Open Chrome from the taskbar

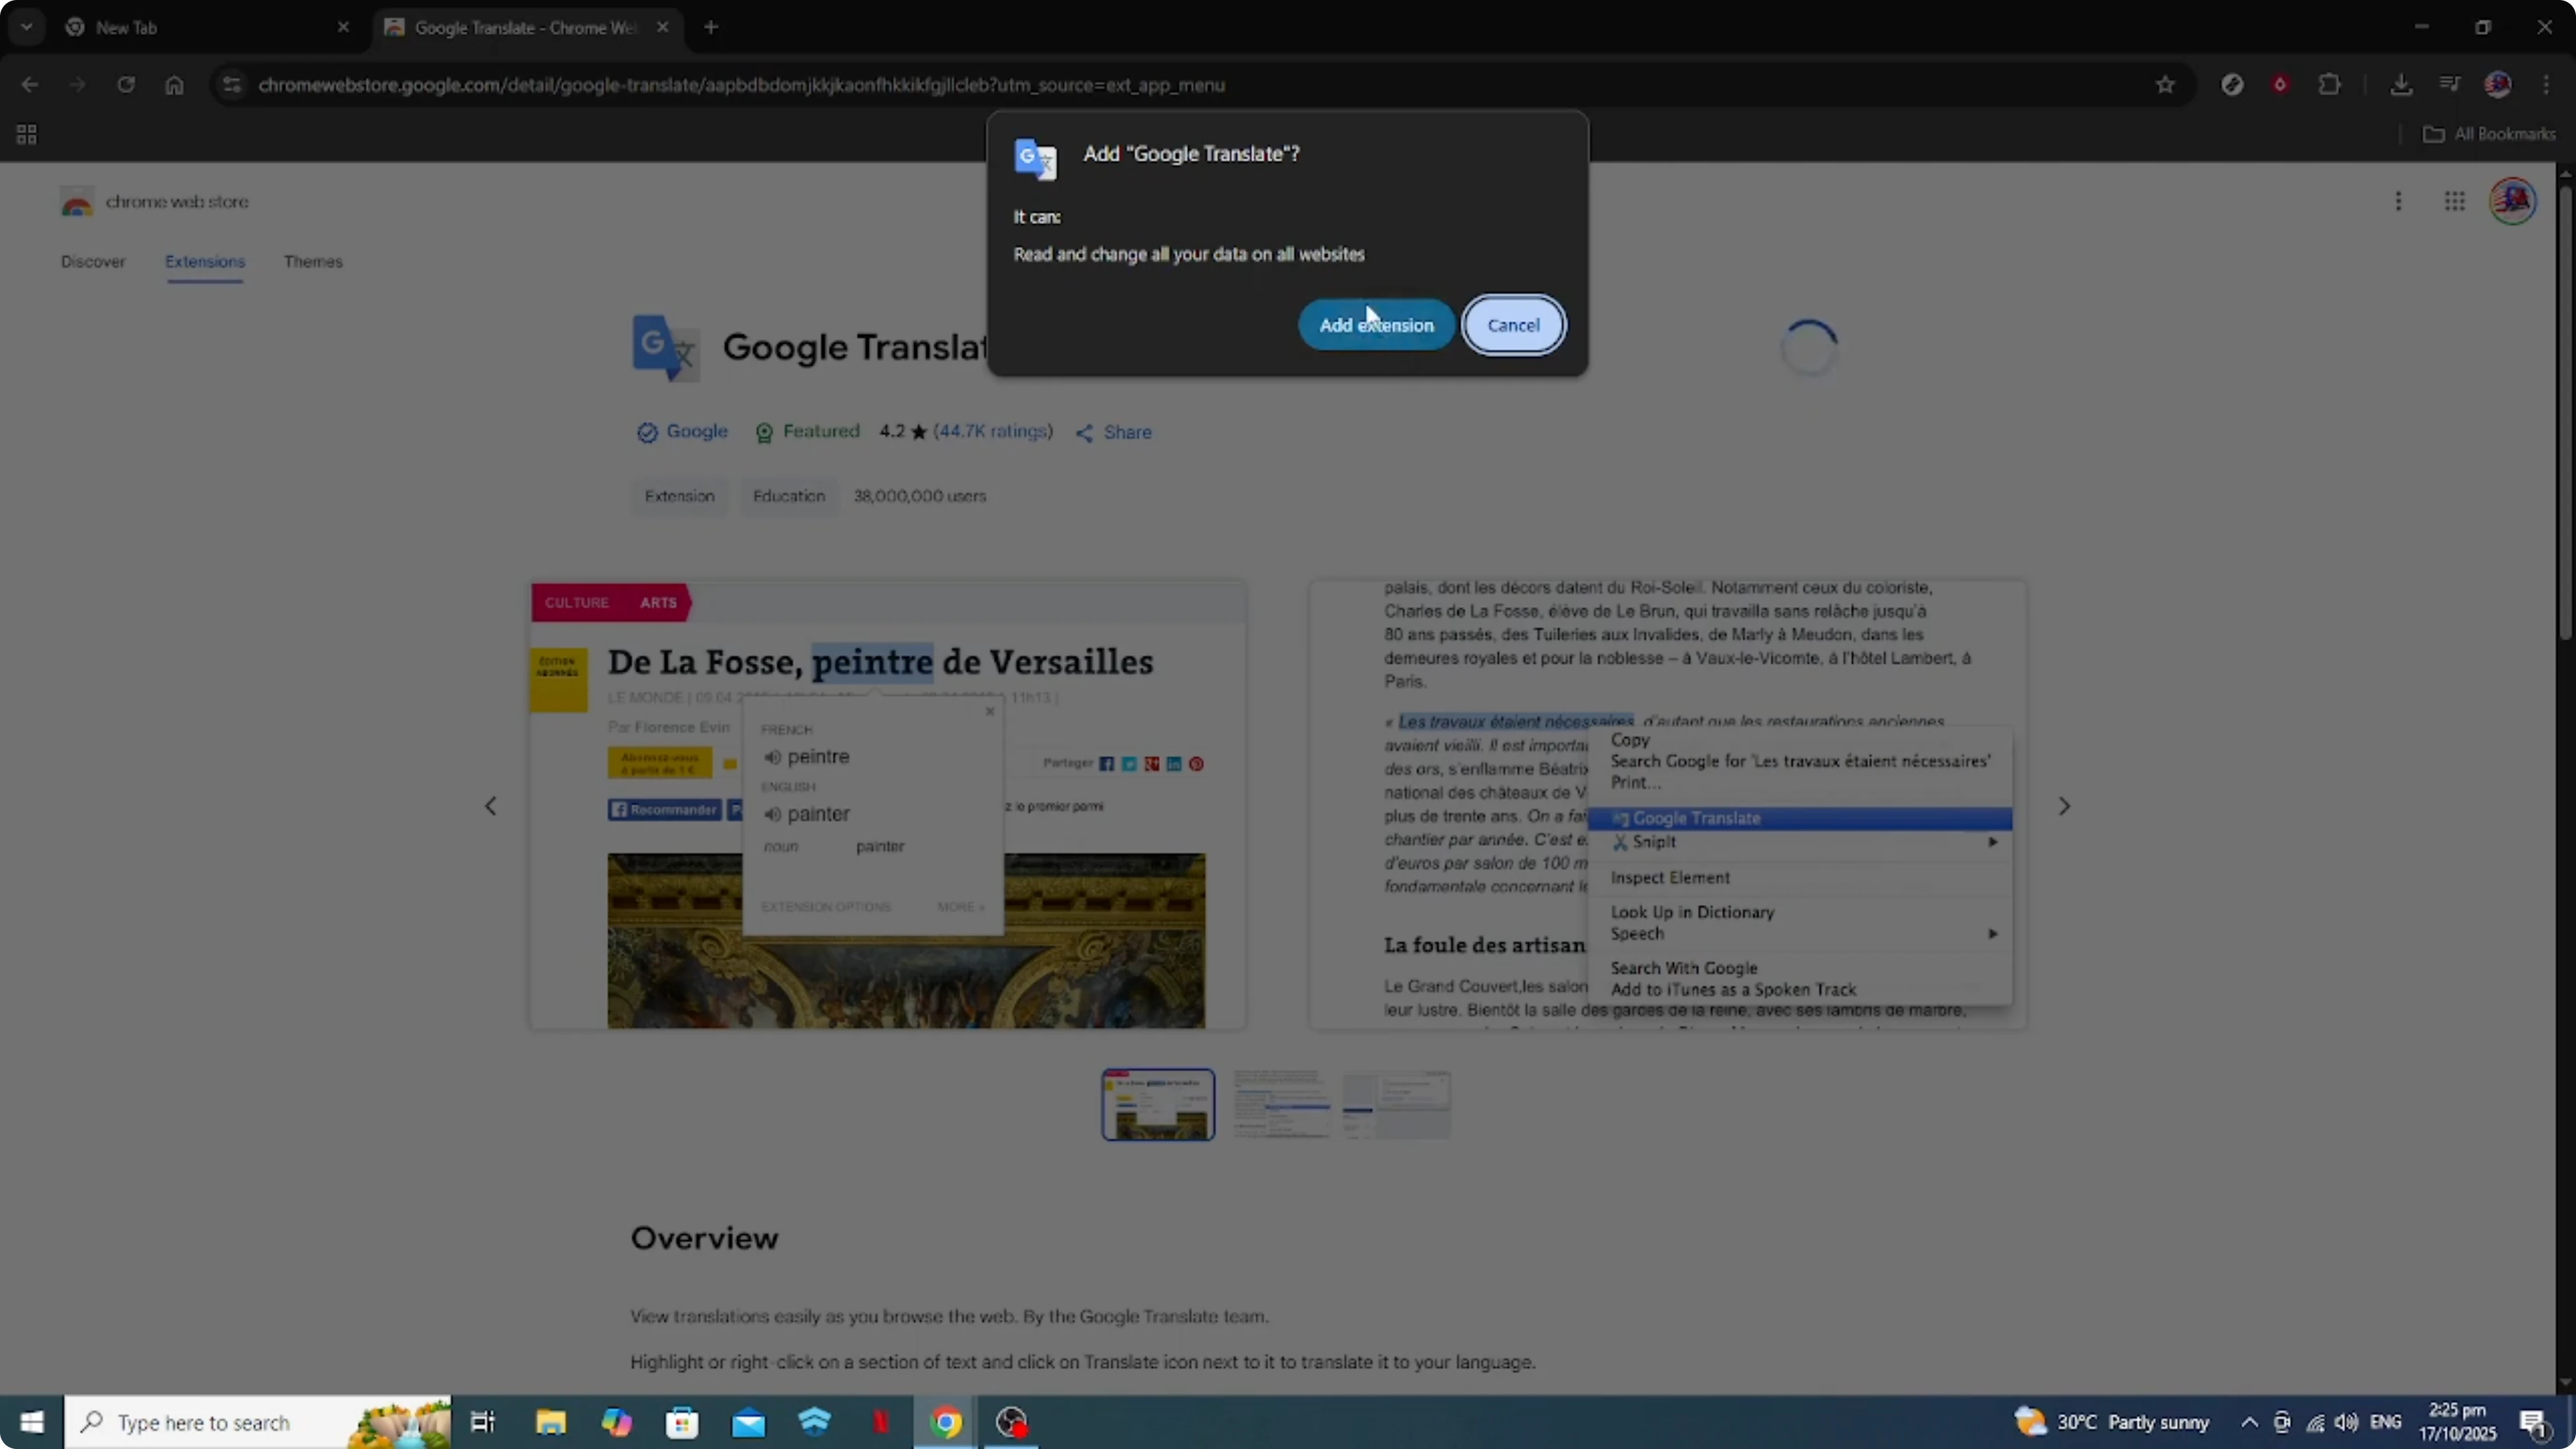click(946, 1422)
